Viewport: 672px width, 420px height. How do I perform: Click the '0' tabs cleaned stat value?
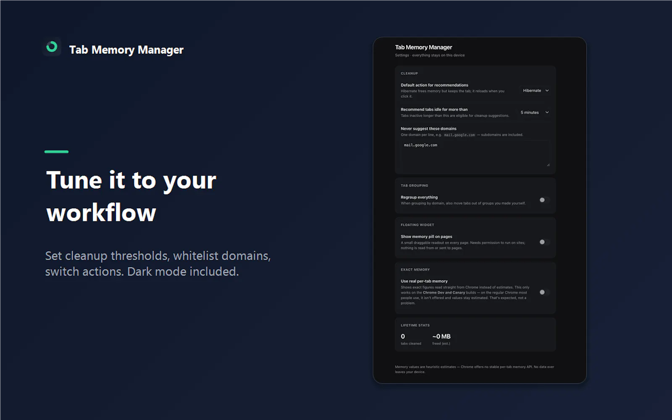(403, 336)
